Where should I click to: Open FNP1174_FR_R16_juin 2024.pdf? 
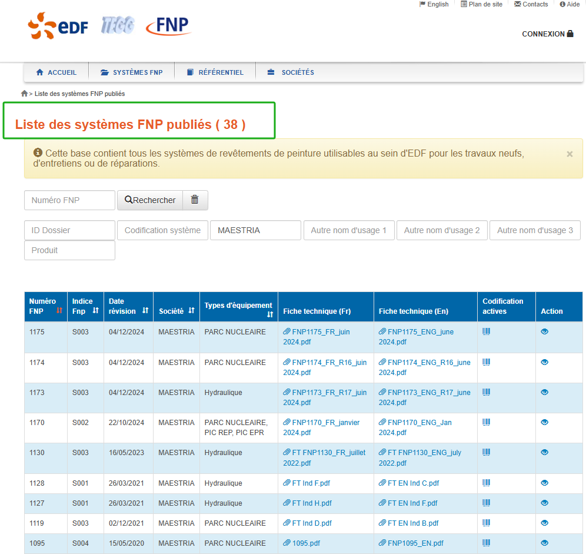(x=325, y=367)
